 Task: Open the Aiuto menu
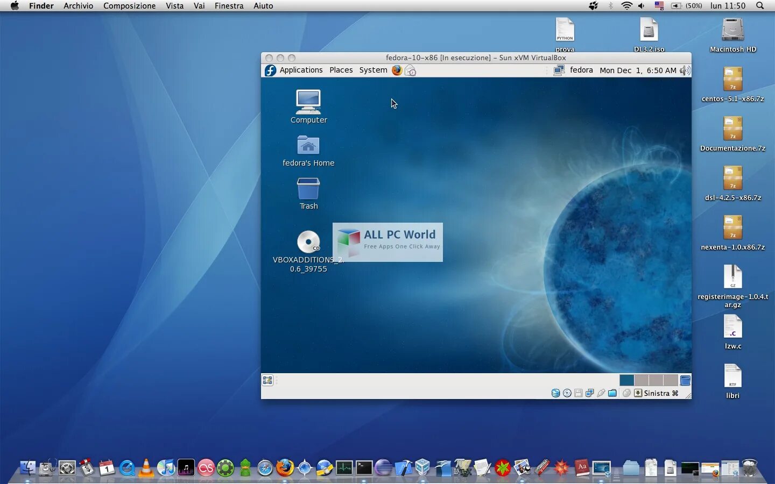(263, 6)
